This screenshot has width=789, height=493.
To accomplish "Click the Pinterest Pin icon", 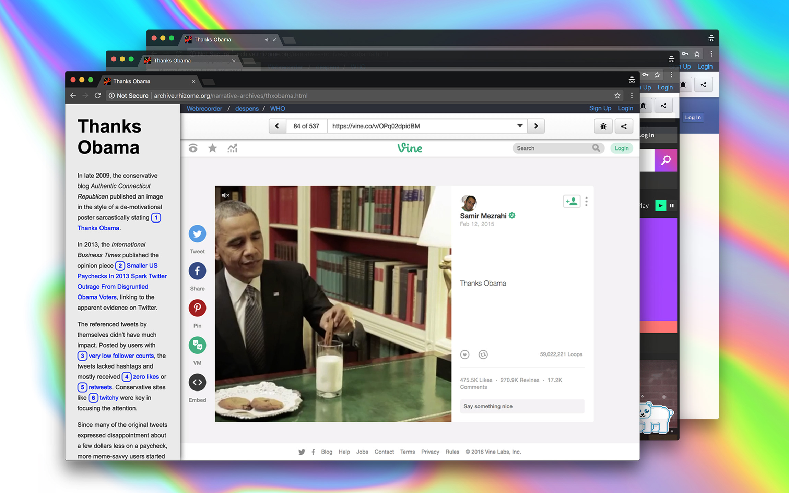I will (197, 308).
